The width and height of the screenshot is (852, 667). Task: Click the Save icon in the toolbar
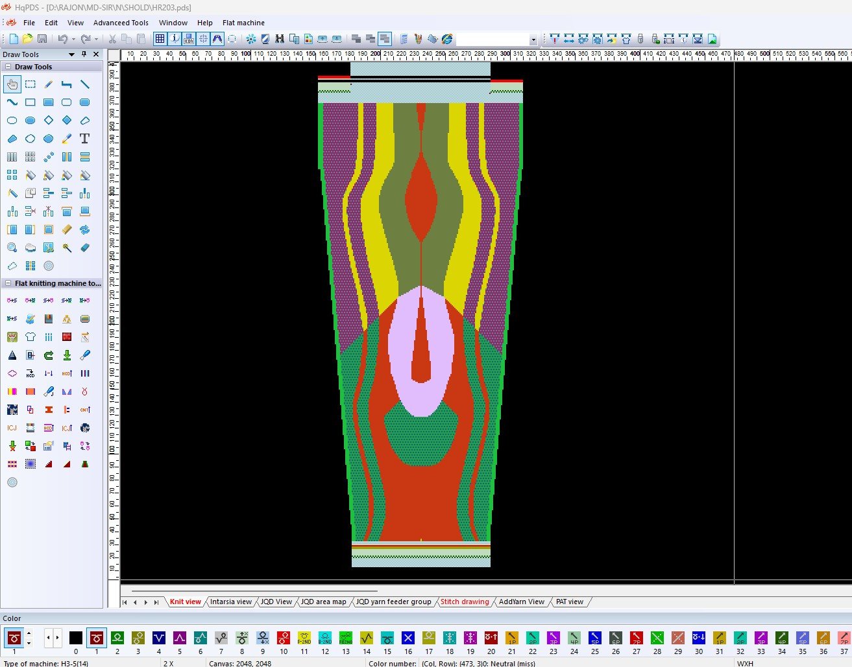click(x=42, y=39)
